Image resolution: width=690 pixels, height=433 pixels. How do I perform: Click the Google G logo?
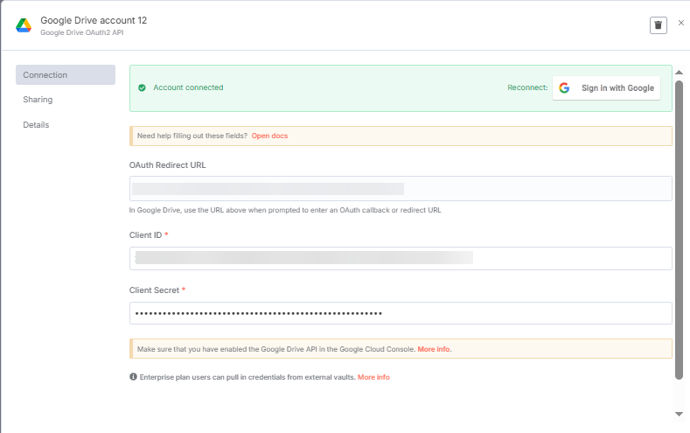[564, 88]
